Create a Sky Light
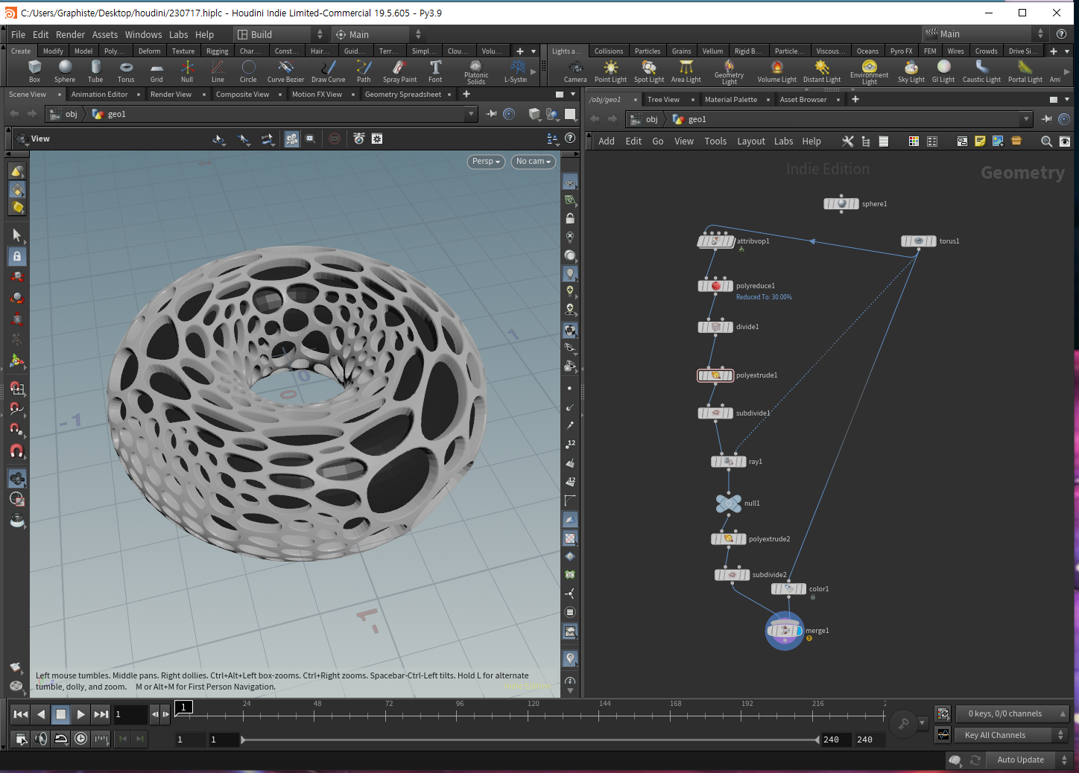This screenshot has width=1079, height=773. point(911,71)
